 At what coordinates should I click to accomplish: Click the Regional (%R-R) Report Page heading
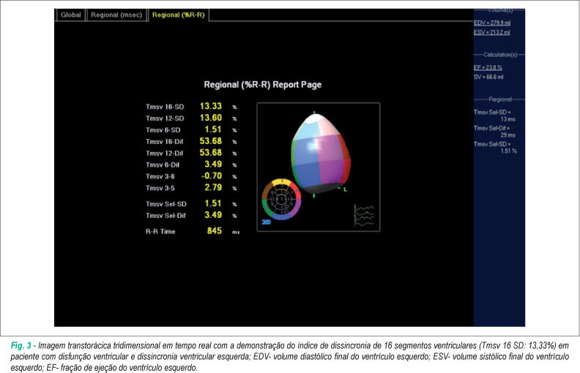tap(263, 85)
